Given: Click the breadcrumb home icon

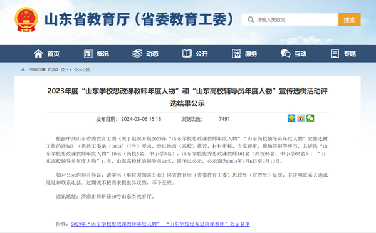Looking at the screenshot, I should tap(23, 70).
